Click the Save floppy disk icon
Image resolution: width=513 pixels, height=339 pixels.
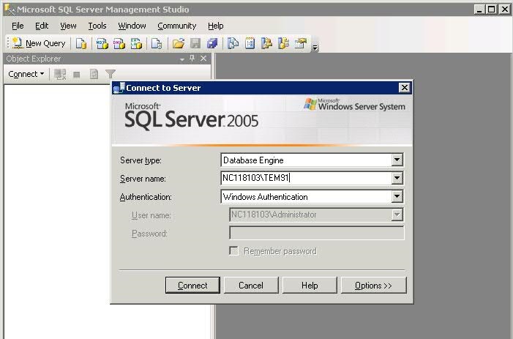[195, 43]
